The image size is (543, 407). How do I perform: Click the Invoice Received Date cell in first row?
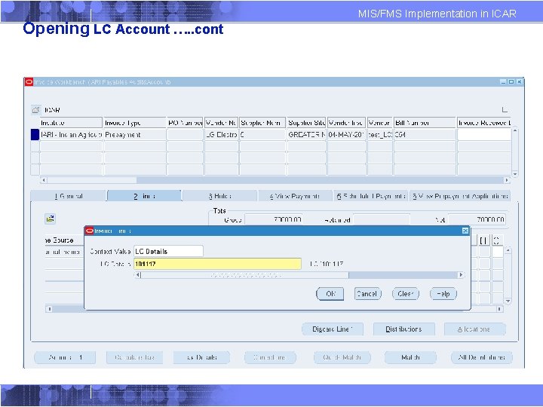pyautogui.click(x=484, y=135)
